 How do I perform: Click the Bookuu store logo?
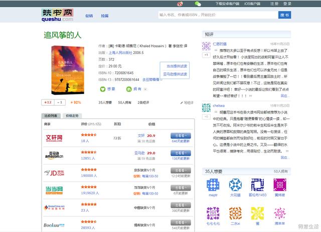coord(54,225)
